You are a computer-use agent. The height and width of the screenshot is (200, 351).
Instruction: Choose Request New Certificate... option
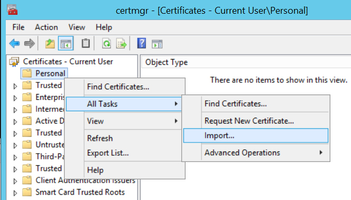[x=256, y=121]
